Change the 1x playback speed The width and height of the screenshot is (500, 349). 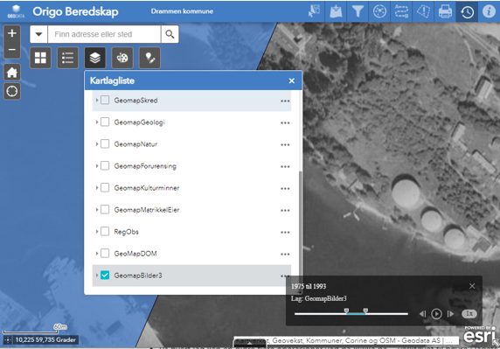[469, 314]
